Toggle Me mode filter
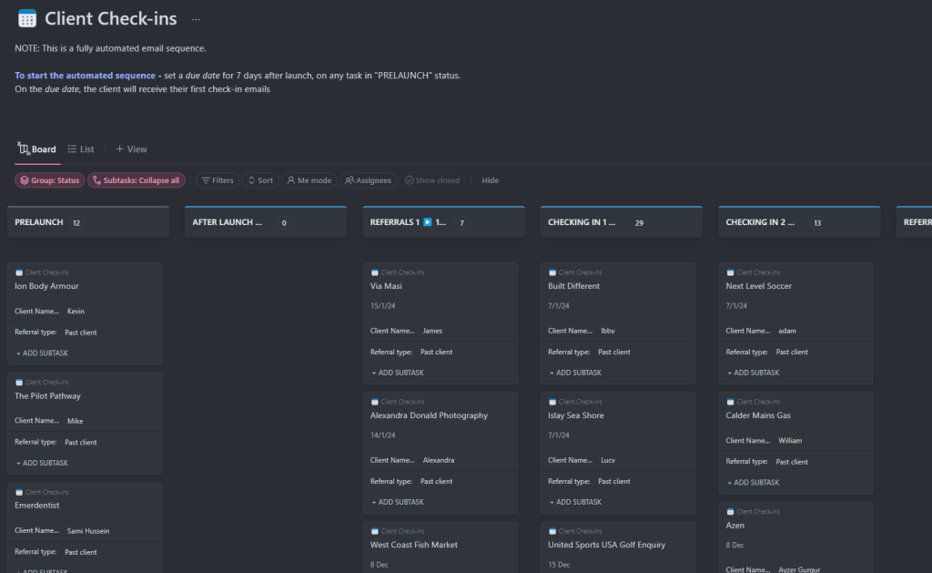The height and width of the screenshot is (573, 932). 309,180
